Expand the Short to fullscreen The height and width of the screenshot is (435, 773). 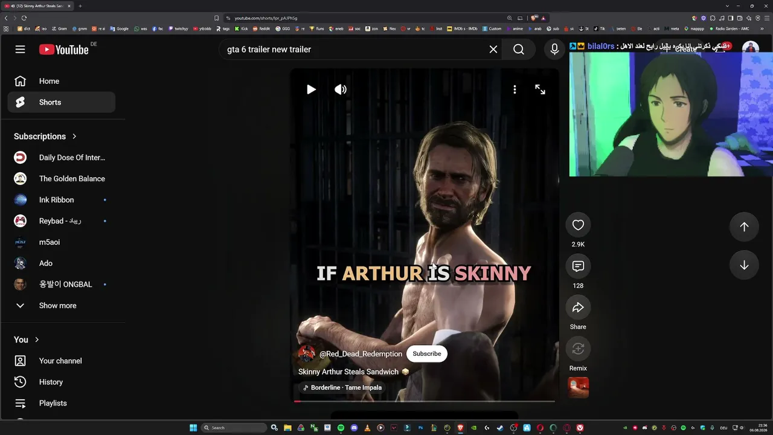540,89
